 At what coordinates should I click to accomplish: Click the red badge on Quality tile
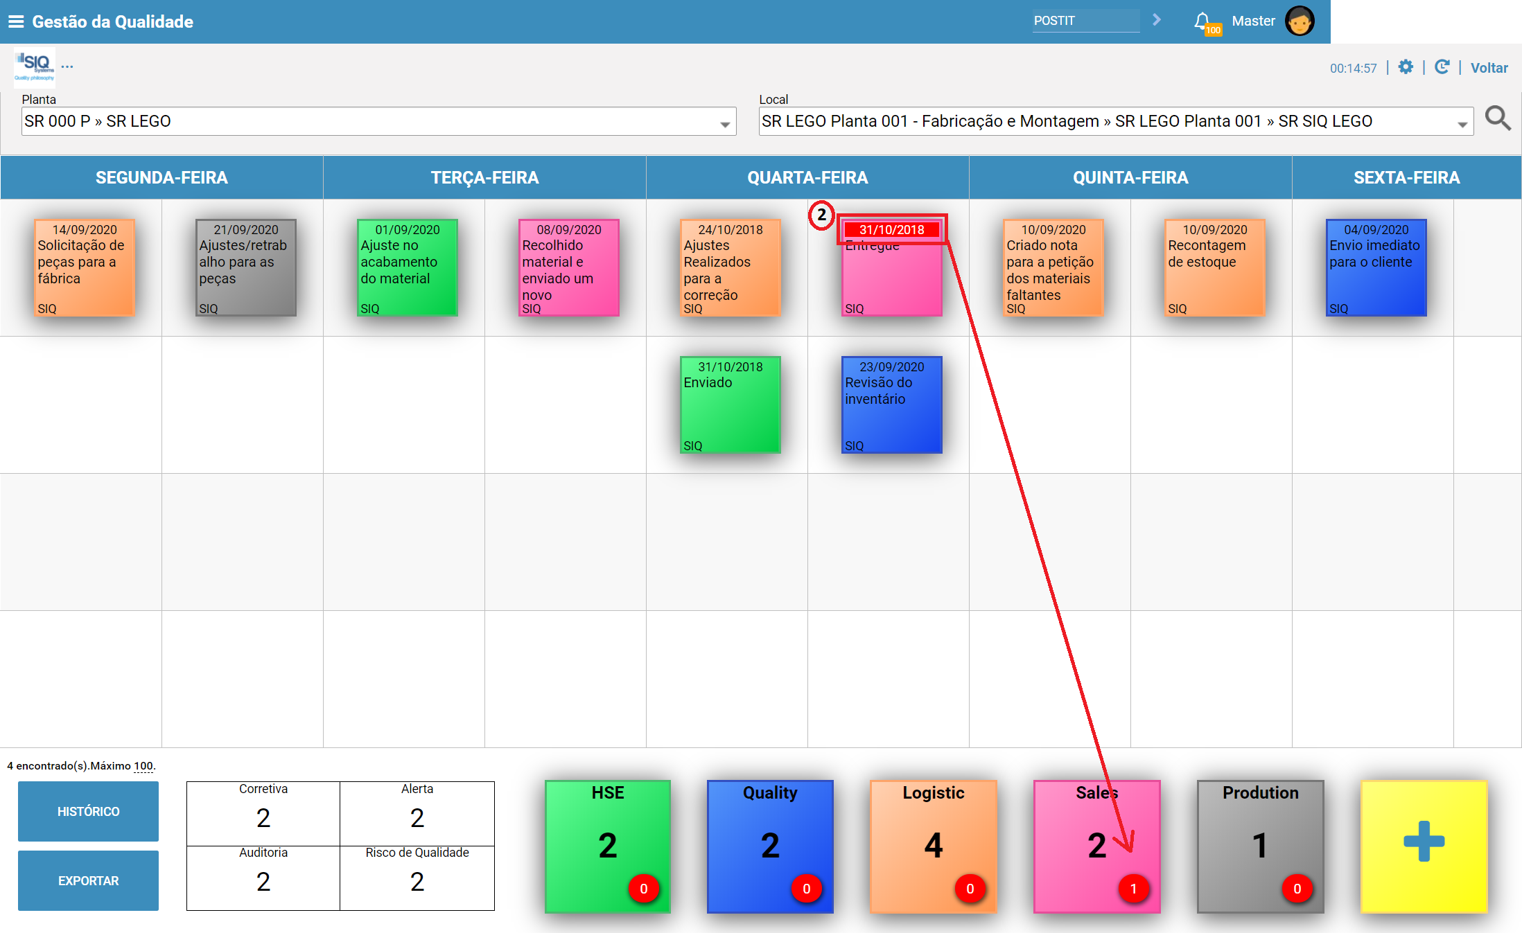click(807, 889)
